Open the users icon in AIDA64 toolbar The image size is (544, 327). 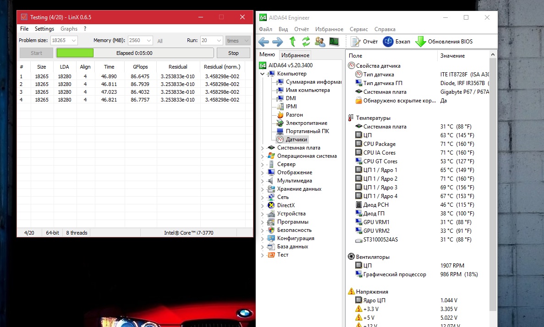click(320, 42)
